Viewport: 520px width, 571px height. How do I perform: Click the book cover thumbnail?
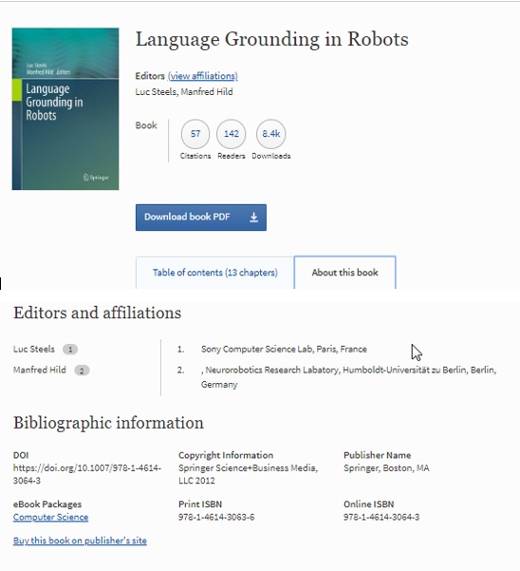tap(65, 108)
